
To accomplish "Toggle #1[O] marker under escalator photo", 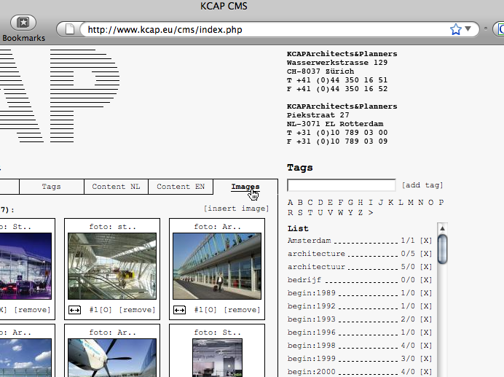I will pos(101,310).
